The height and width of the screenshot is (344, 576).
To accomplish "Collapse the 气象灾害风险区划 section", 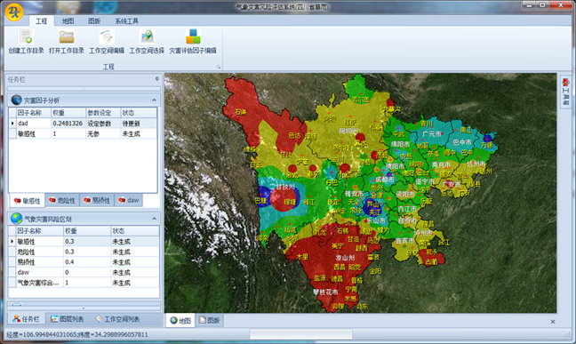I will [x=154, y=219].
